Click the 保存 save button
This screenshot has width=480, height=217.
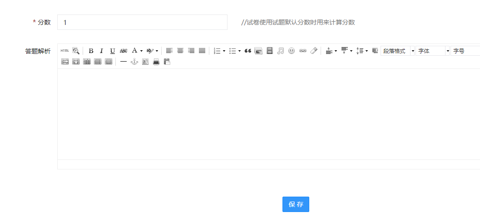click(296, 204)
